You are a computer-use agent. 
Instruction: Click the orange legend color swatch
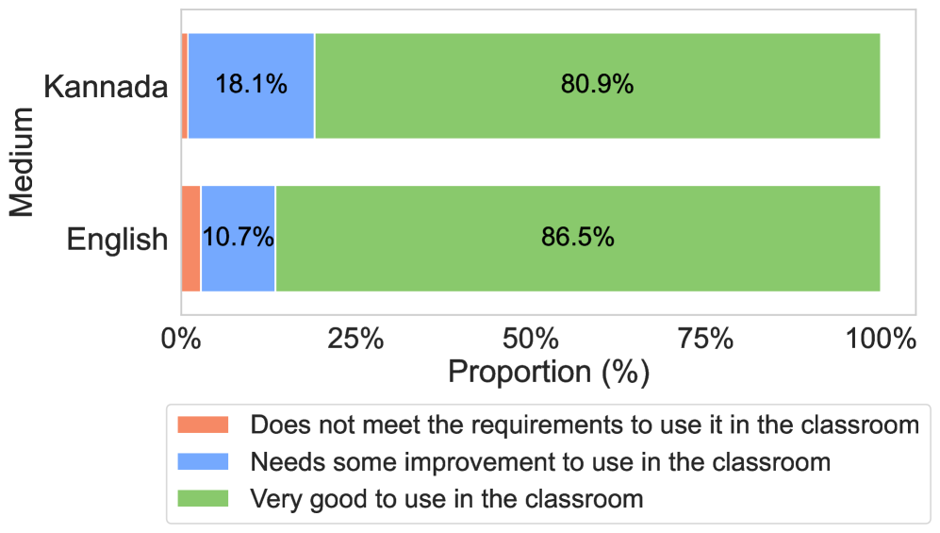(204, 425)
